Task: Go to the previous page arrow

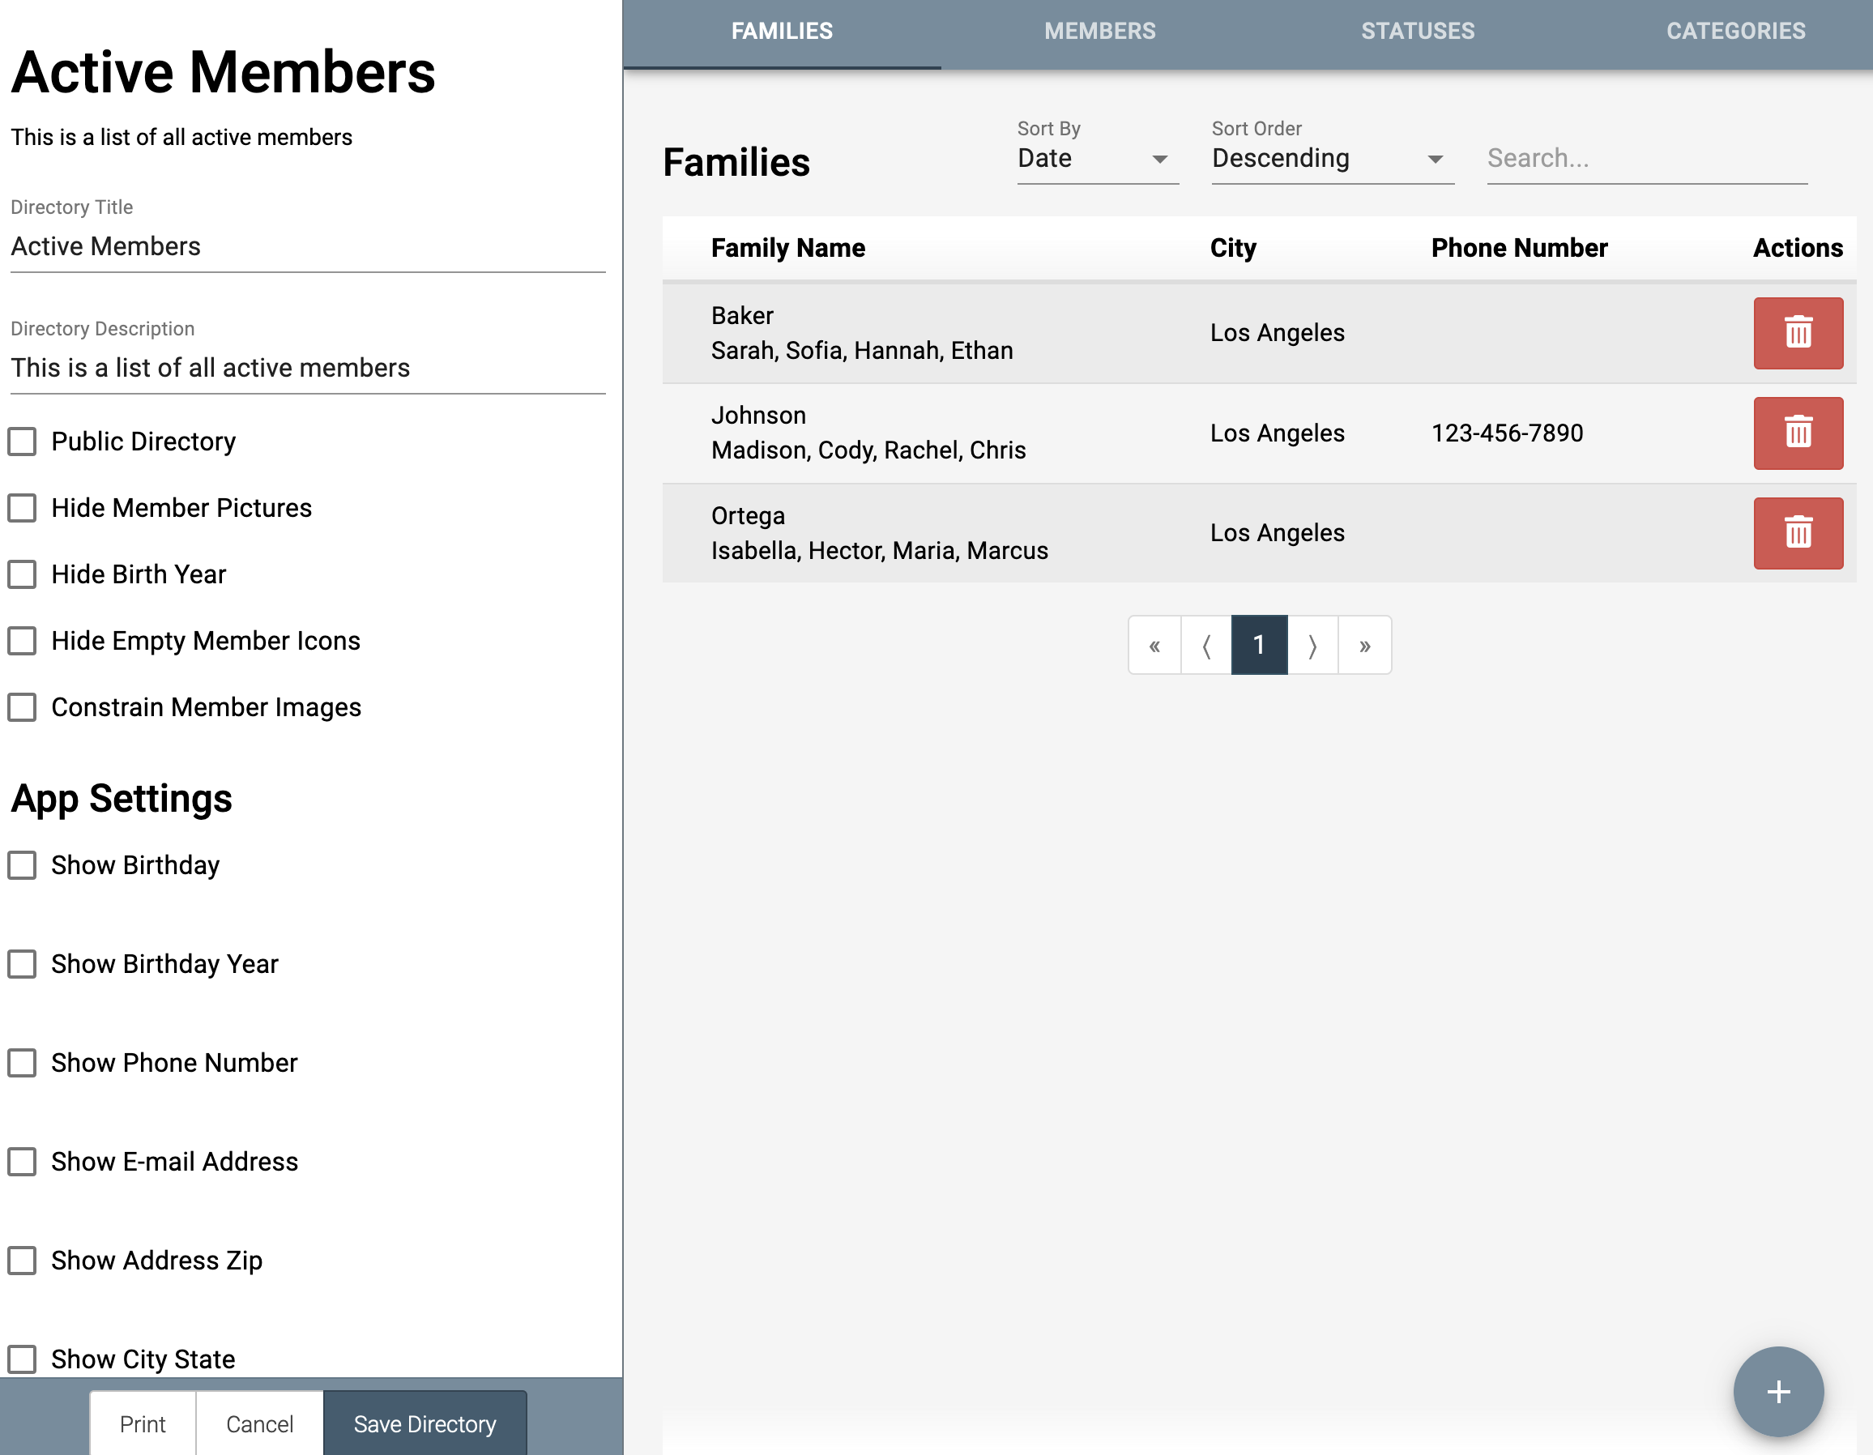Action: [x=1205, y=645]
